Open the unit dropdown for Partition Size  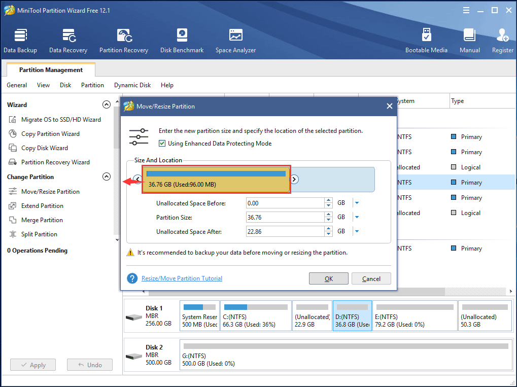click(x=357, y=217)
